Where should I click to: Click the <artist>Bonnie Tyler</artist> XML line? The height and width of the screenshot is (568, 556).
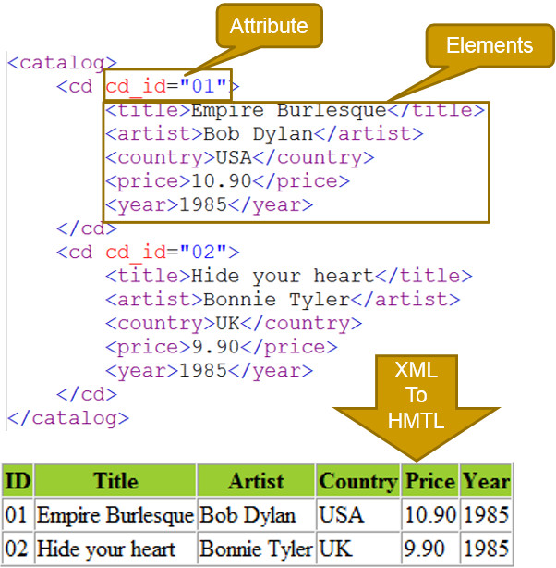[x=283, y=300]
